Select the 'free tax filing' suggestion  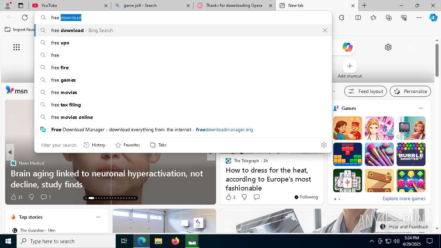click(183, 105)
